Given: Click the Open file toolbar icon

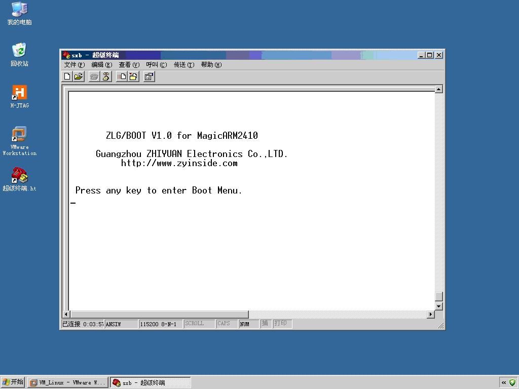Looking at the screenshot, I should point(79,77).
